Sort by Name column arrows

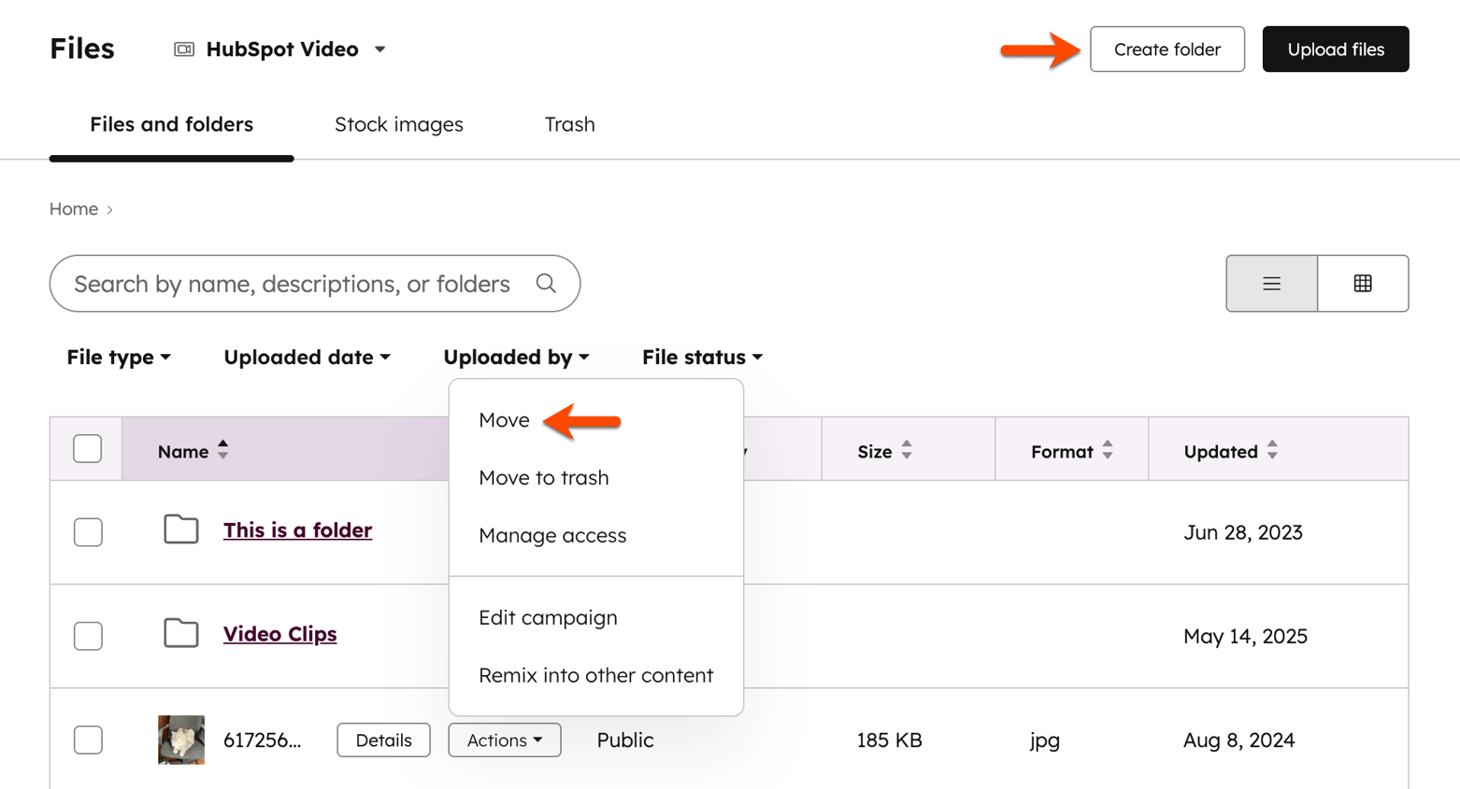222,450
